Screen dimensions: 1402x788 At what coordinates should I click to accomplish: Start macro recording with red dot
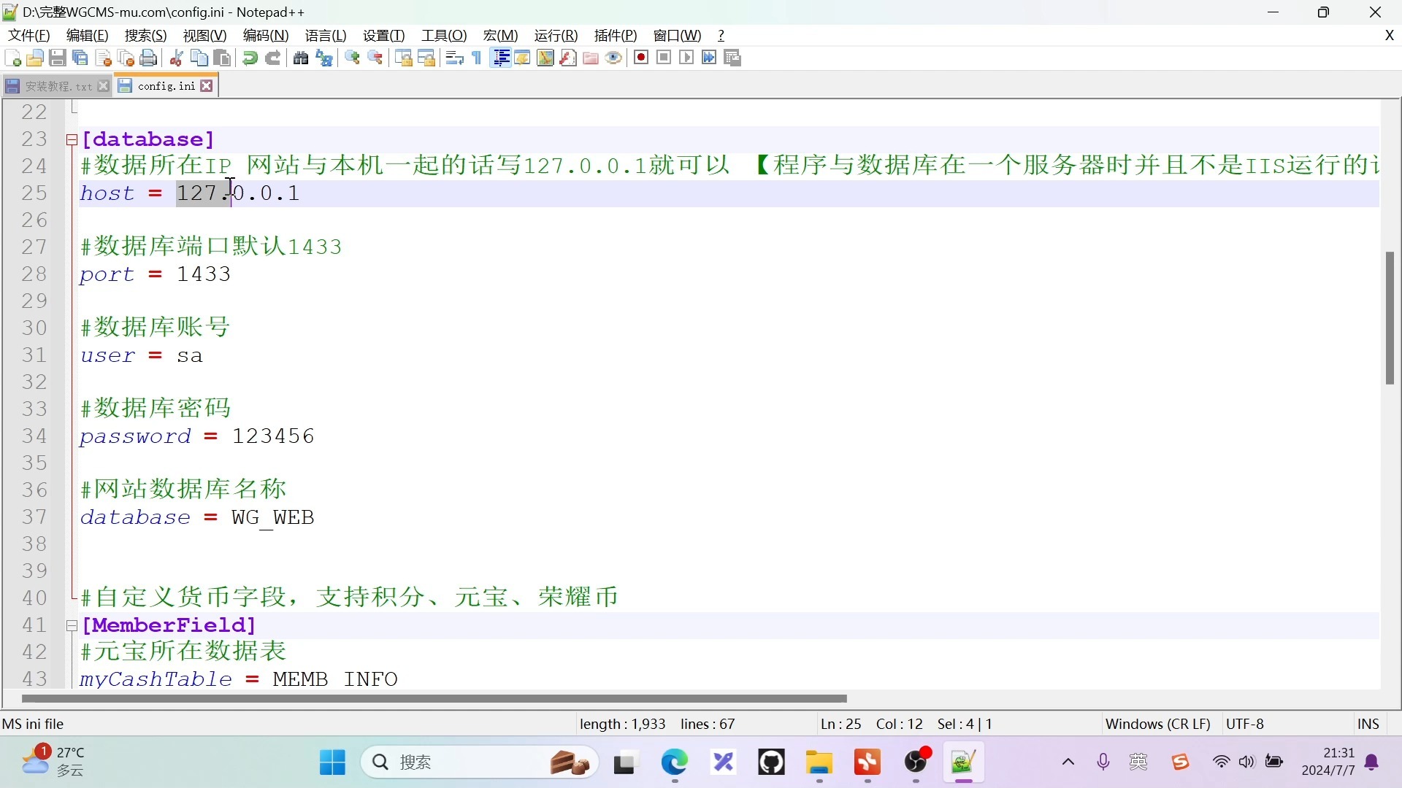click(641, 58)
